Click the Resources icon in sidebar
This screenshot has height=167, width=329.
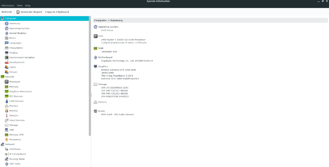(x=7, y=139)
